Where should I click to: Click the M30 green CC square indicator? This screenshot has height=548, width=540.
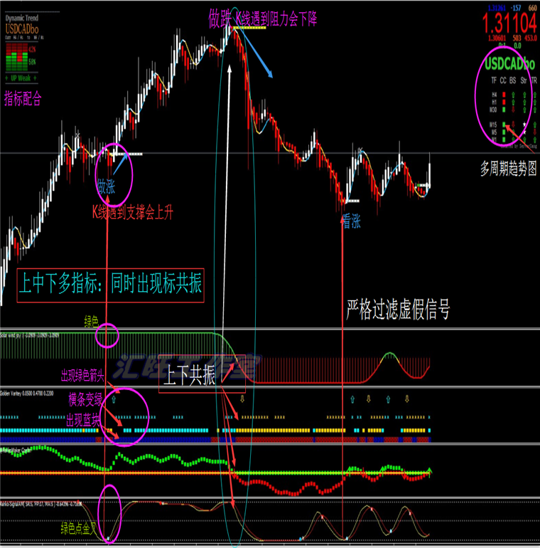[503, 110]
